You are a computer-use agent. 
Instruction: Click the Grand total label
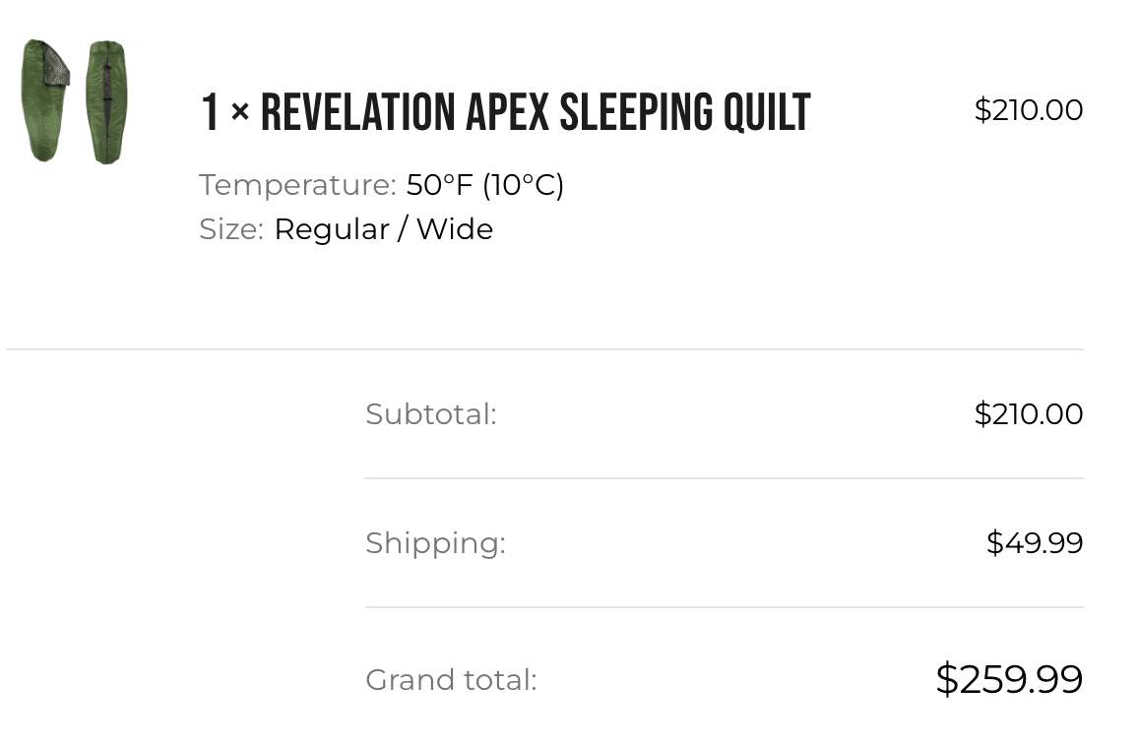tap(451, 680)
